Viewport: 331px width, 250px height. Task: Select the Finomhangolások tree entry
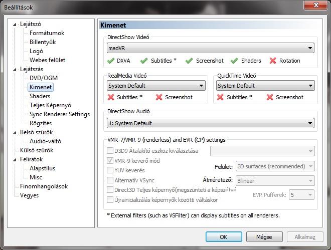tap(44, 186)
